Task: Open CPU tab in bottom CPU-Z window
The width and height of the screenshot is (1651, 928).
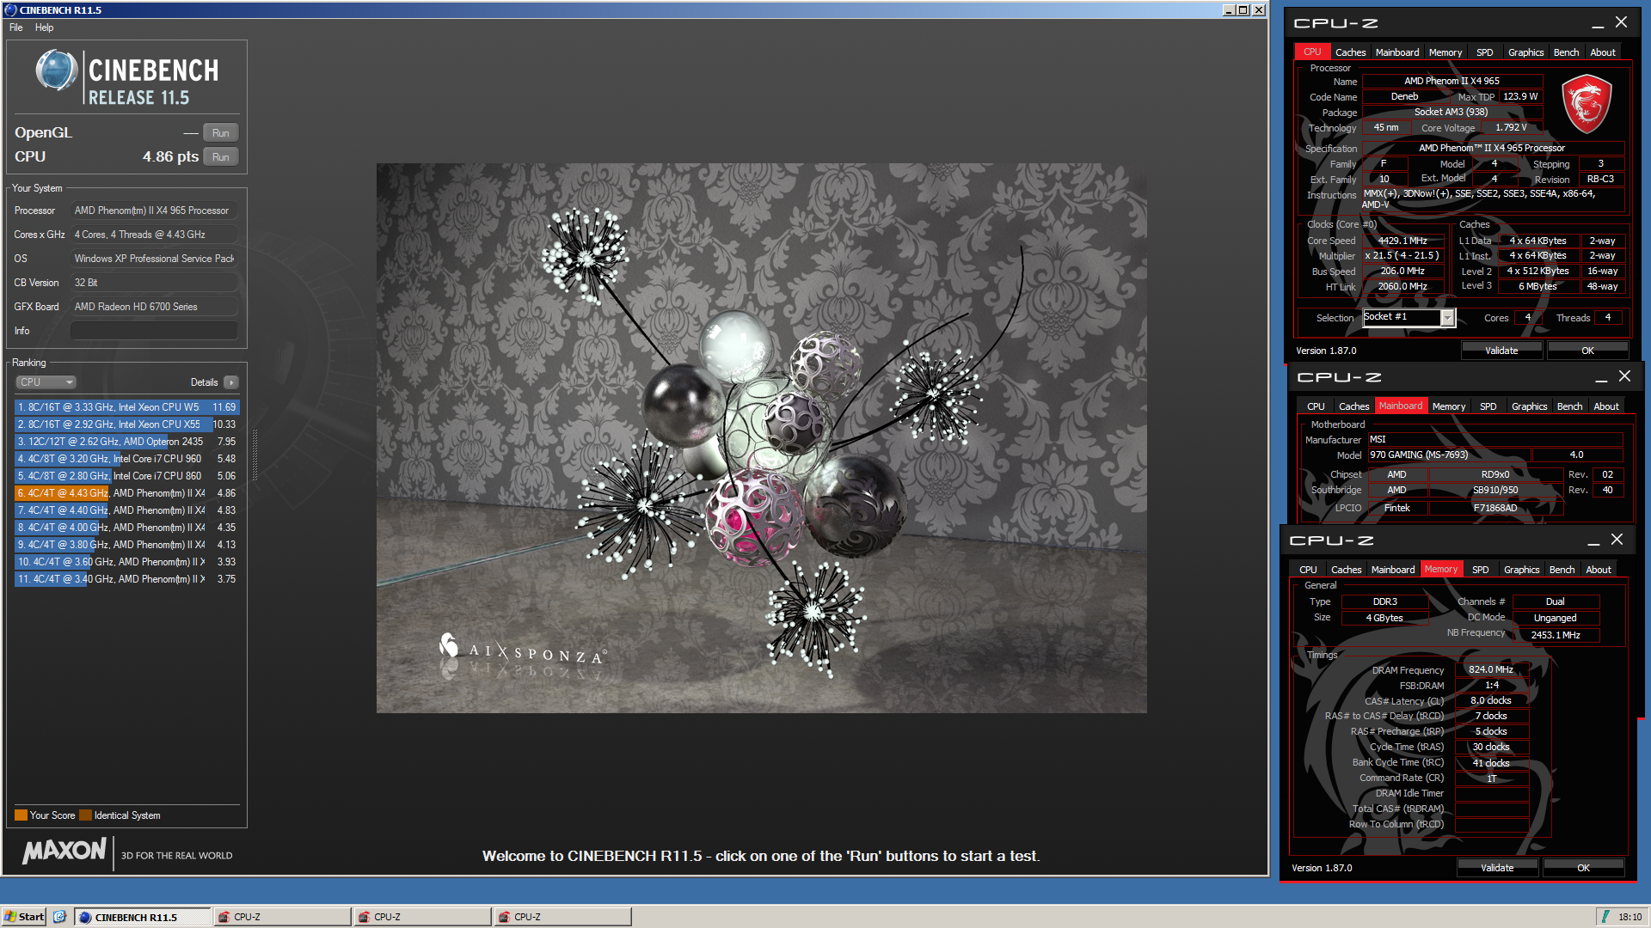Action: click(1308, 570)
